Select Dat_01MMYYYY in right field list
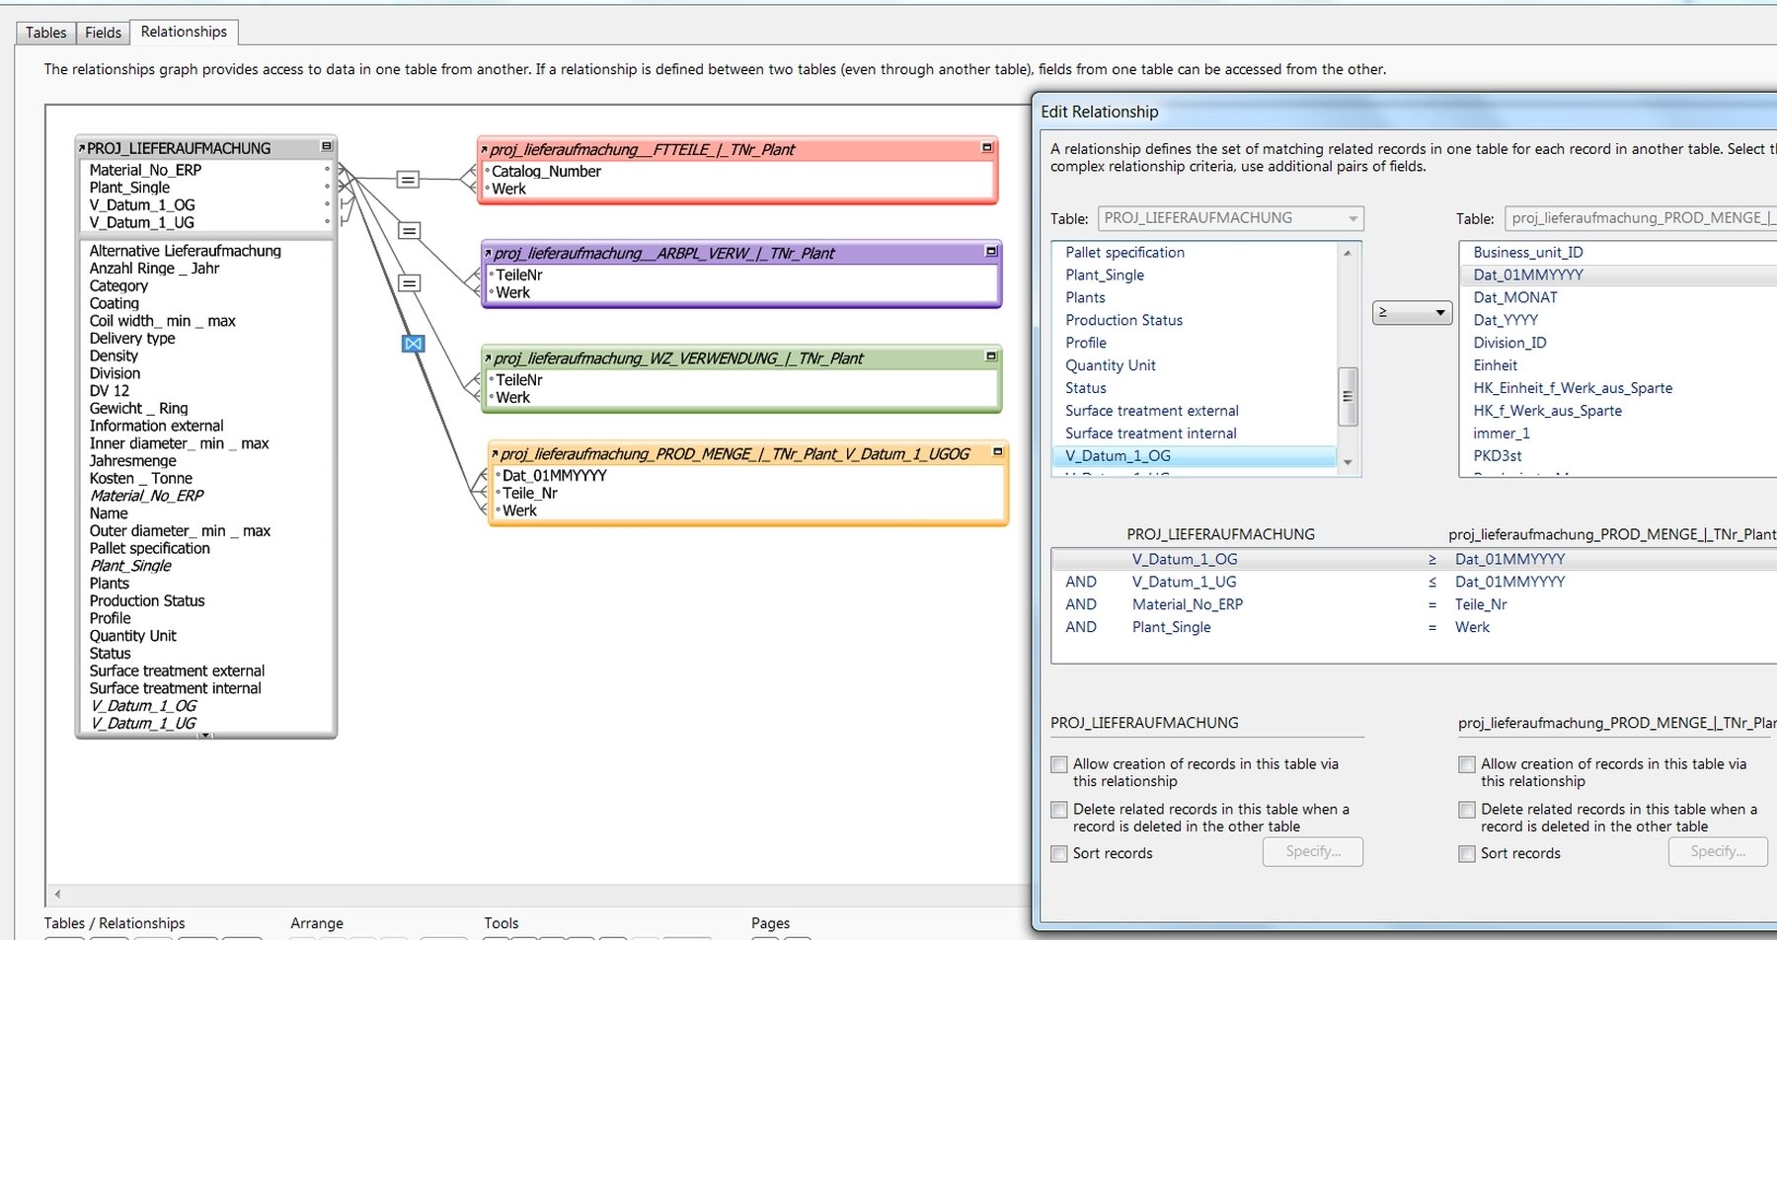This screenshot has height=1185, width=1777. [1618, 276]
